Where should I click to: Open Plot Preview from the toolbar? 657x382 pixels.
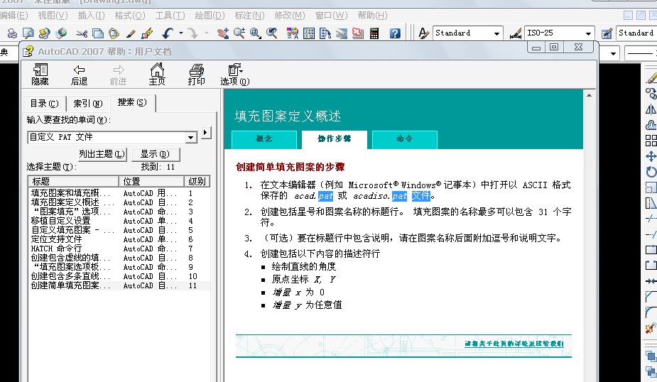pos(28,33)
